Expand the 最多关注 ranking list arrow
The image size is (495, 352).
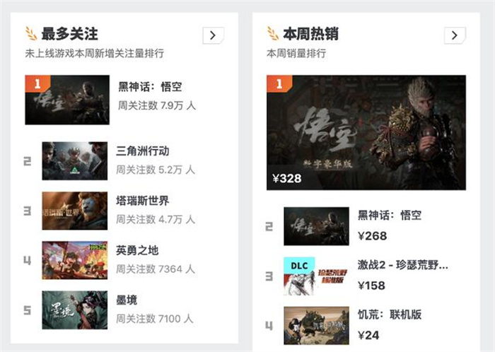(x=213, y=35)
